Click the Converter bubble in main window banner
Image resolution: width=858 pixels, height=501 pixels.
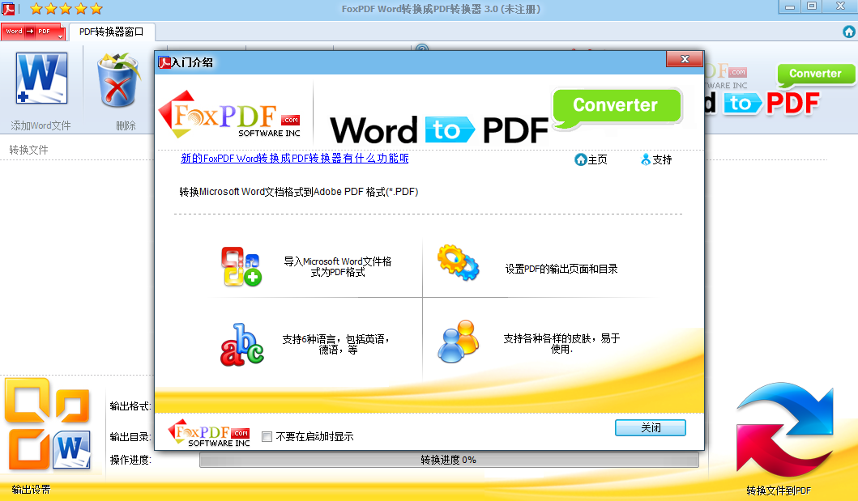point(815,74)
